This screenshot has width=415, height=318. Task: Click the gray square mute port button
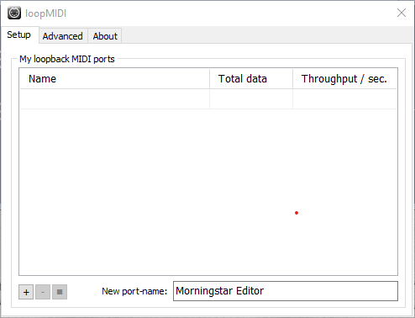point(60,292)
